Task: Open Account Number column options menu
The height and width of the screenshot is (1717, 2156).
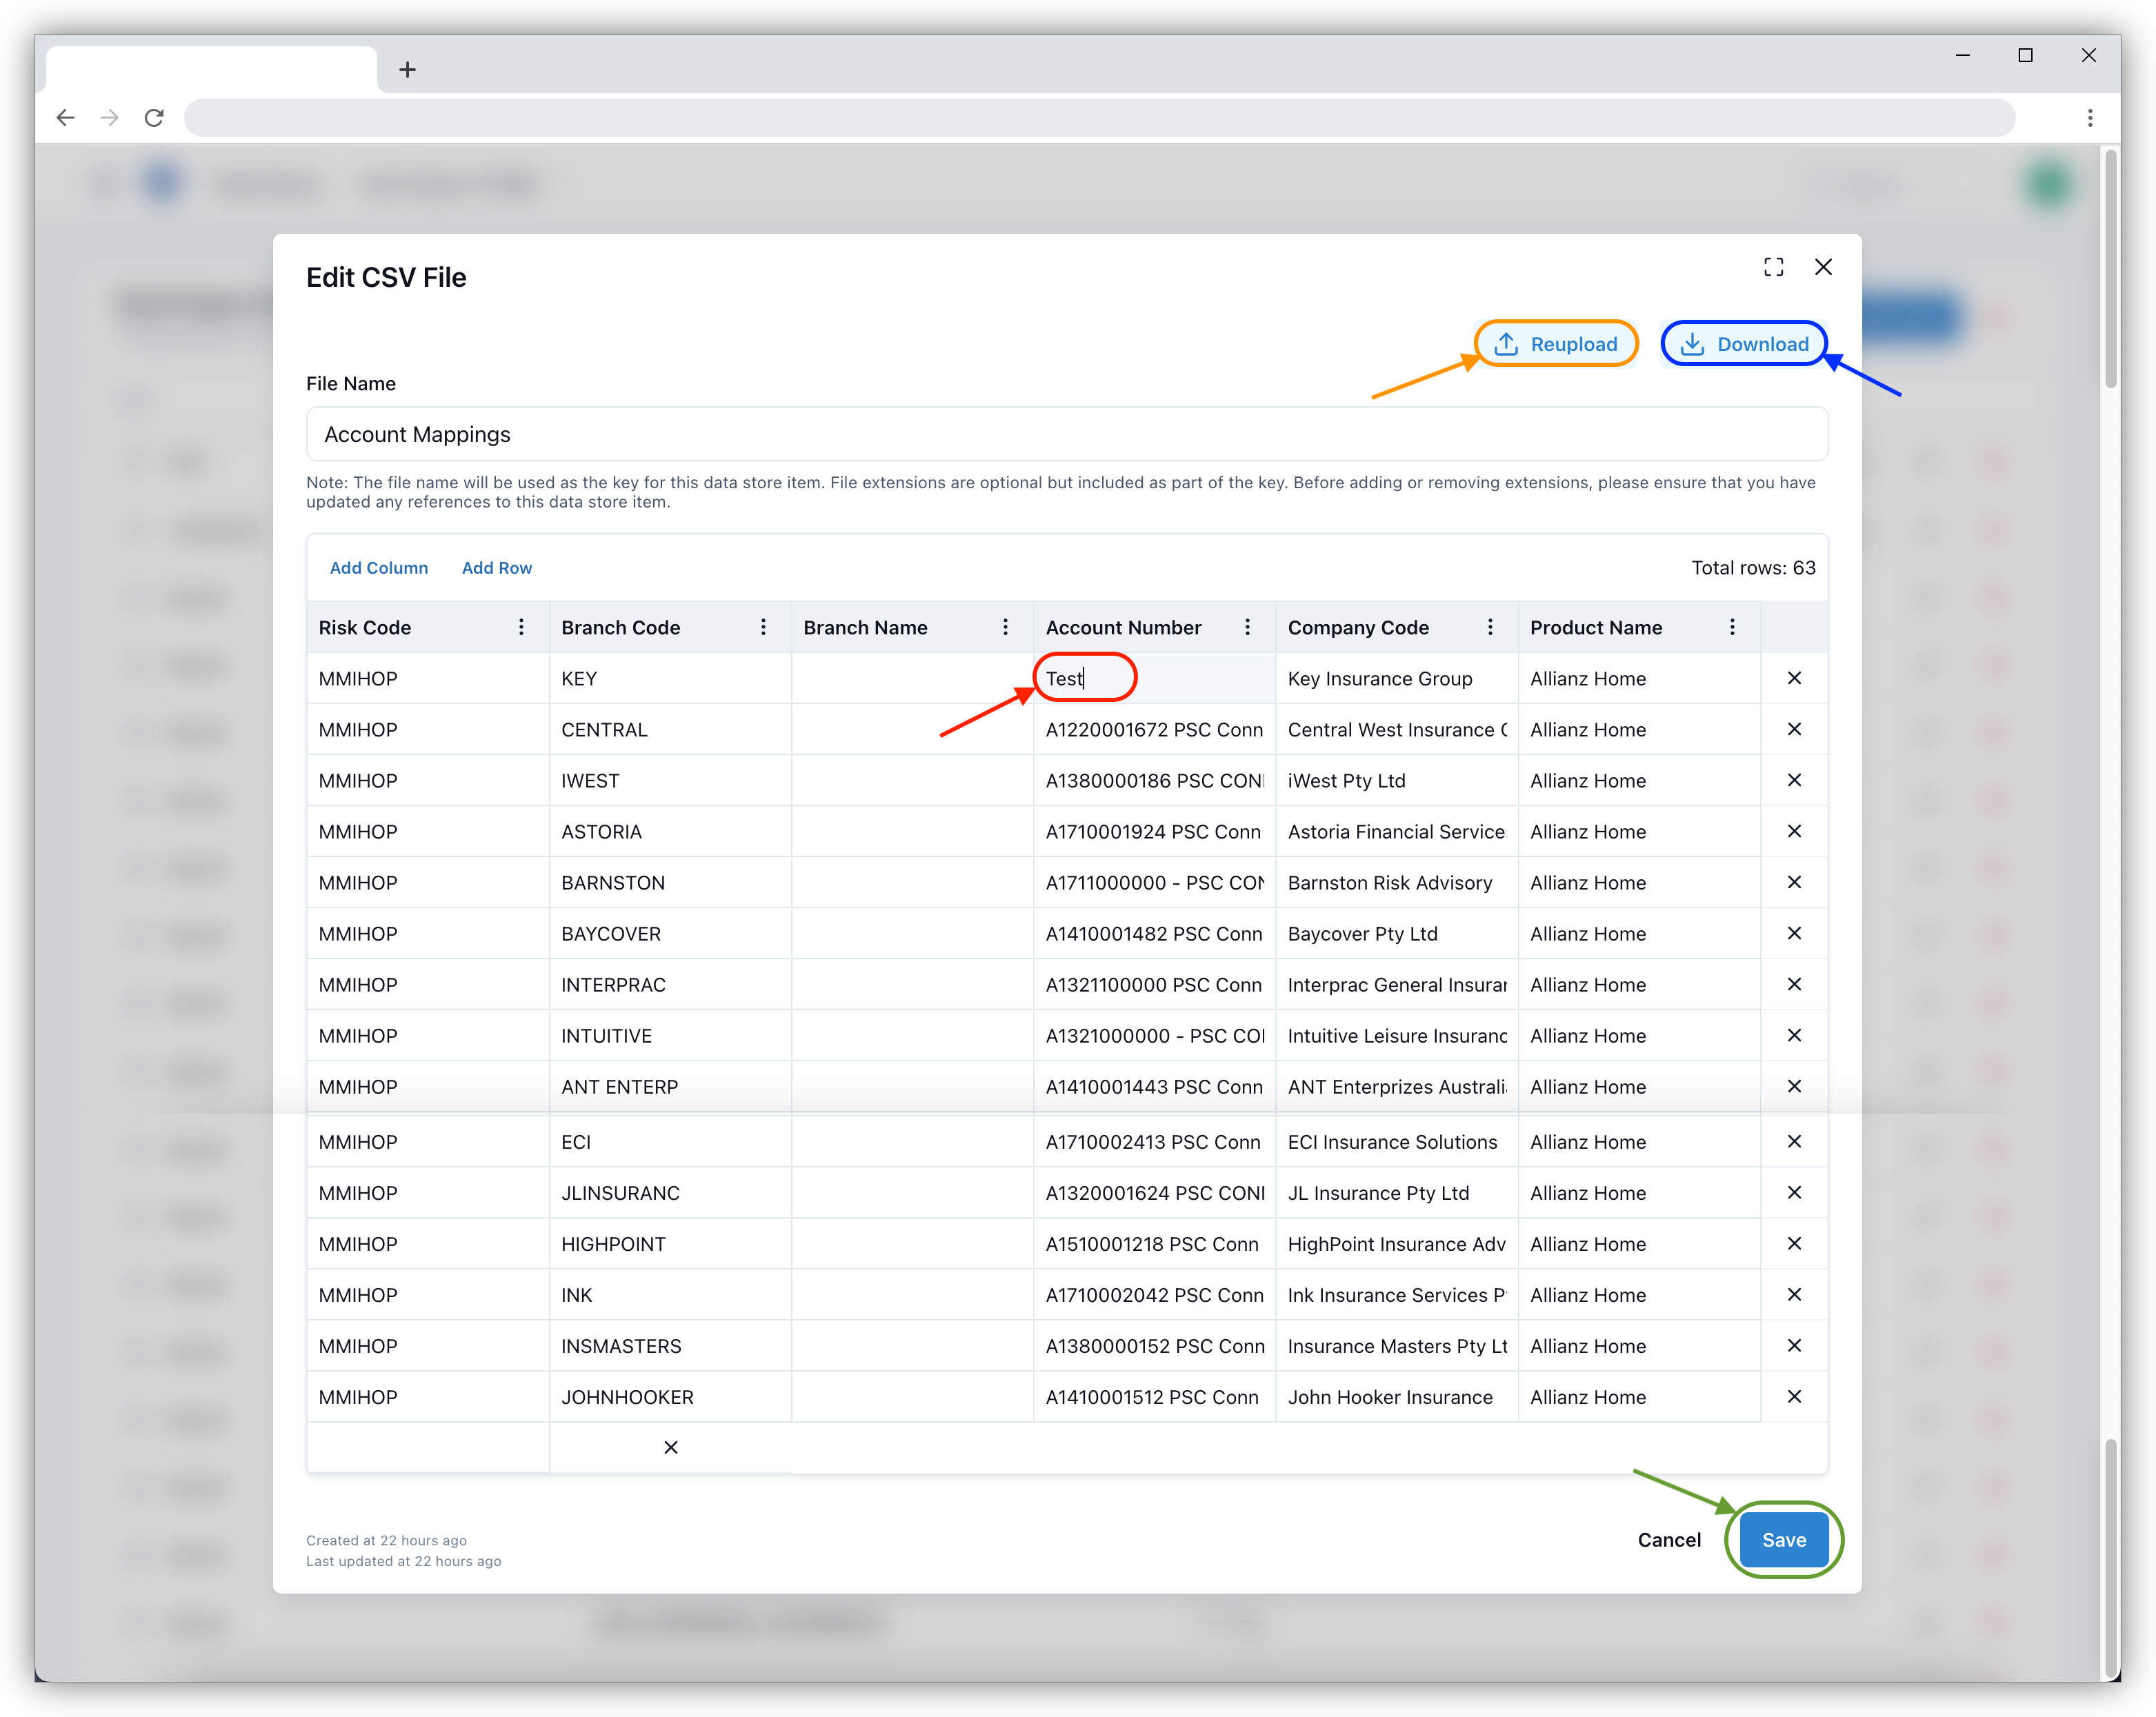Action: coord(1247,627)
